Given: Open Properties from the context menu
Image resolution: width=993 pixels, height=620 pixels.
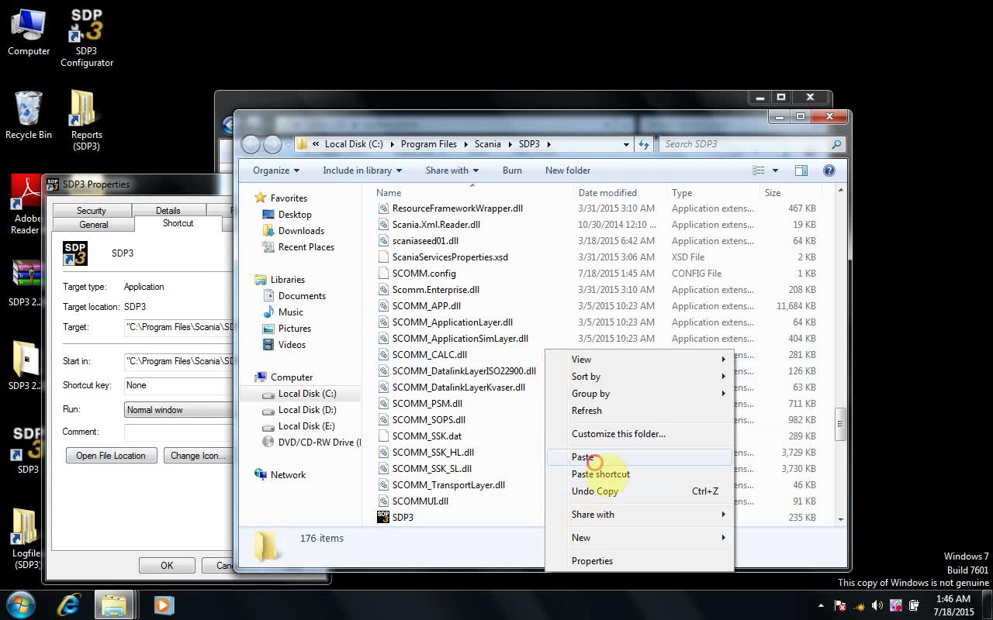Looking at the screenshot, I should [x=639, y=561].
